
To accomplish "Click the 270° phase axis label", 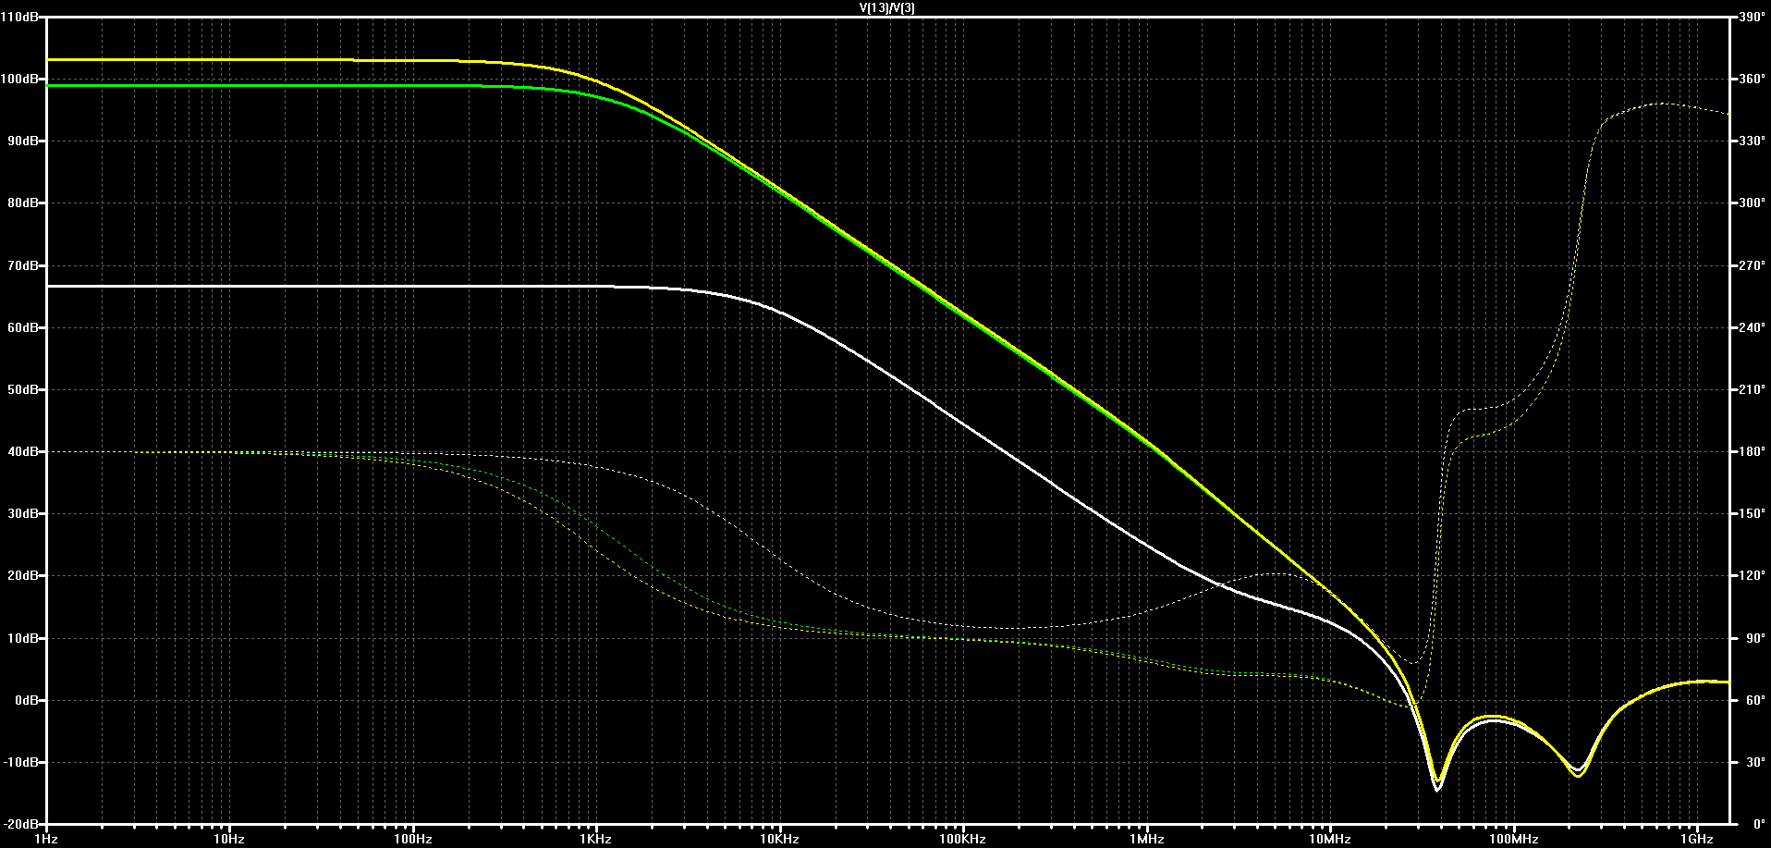I will (x=1752, y=265).
